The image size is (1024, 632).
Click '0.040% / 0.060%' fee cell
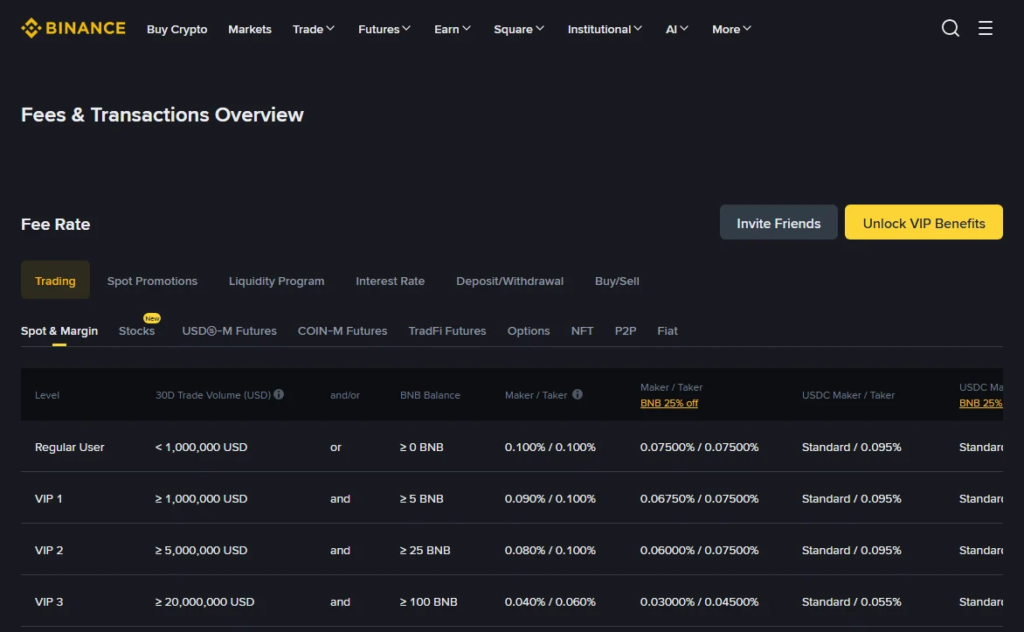(x=550, y=602)
